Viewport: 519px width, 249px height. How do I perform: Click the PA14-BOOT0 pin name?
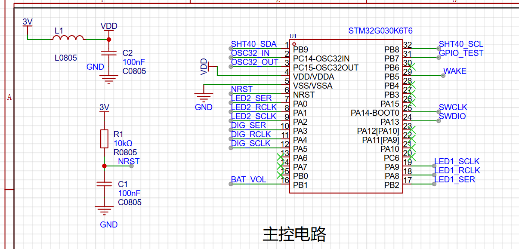pyautogui.click(x=375, y=113)
